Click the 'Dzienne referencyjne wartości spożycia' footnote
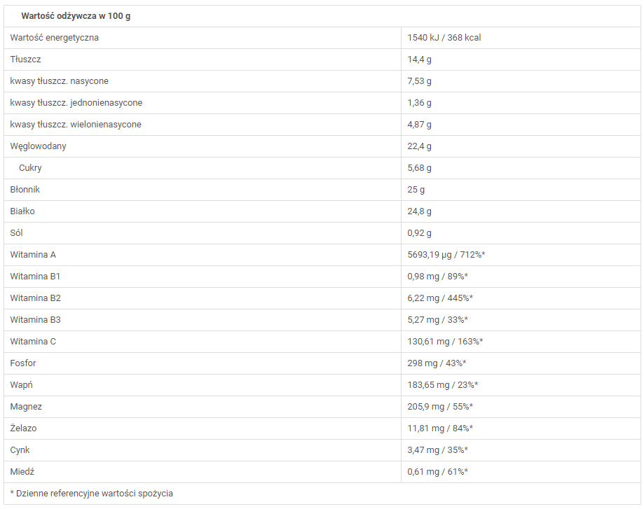Viewport: 644px width, 509px height. [x=91, y=494]
